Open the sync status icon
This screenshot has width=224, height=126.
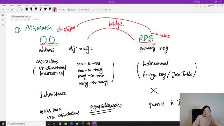196,6
